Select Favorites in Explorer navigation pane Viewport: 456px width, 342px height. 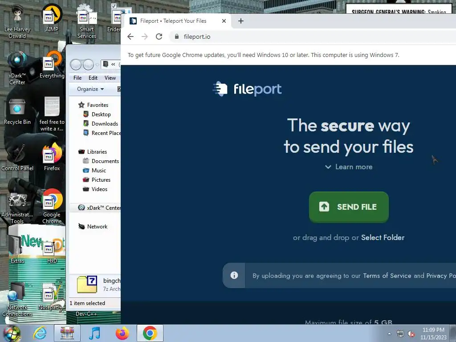pyautogui.click(x=94, y=105)
